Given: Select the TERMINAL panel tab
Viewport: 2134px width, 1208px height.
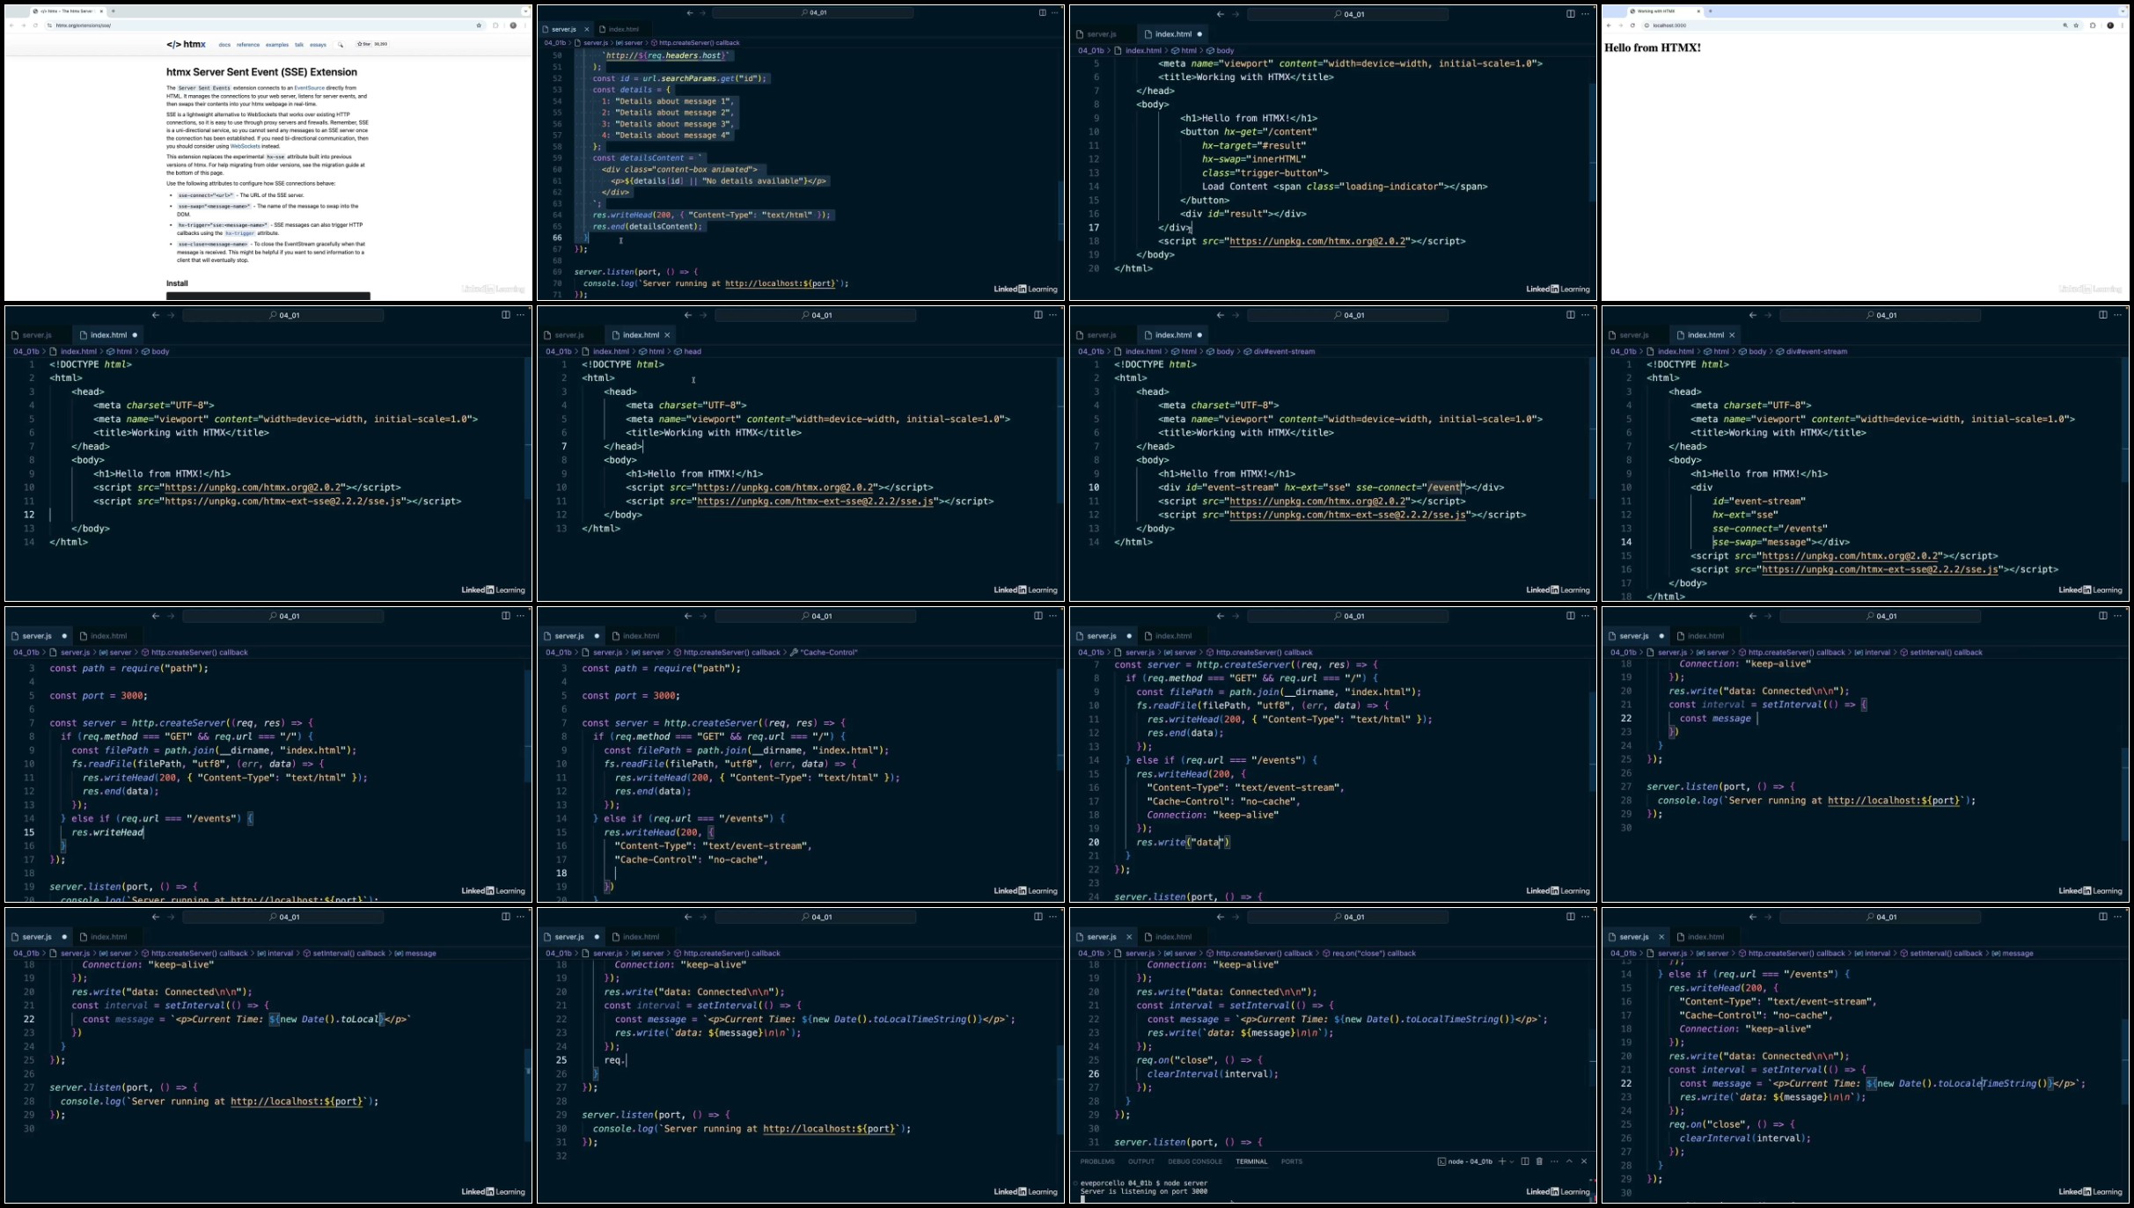Looking at the screenshot, I should [1251, 1161].
